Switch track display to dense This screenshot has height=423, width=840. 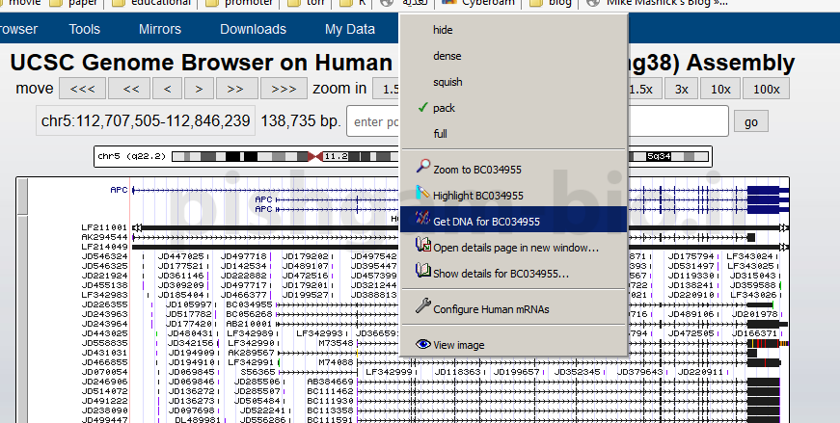(x=447, y=56)
